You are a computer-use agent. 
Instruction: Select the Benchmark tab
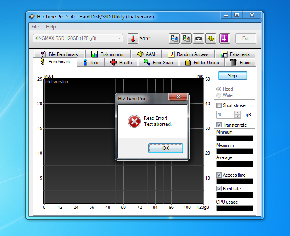pyautogui.click(x=55, y=62)
